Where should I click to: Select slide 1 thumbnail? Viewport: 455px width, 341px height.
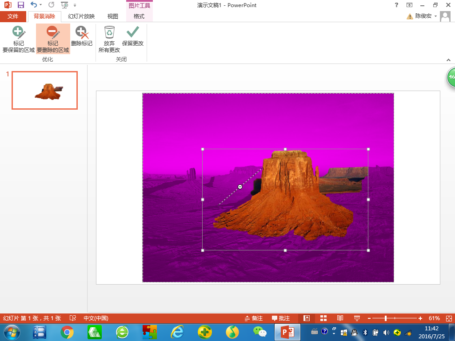click(45, 91)
